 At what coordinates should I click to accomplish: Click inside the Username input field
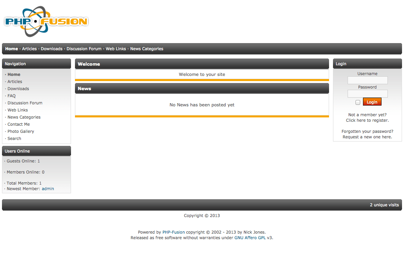point(367,80)
